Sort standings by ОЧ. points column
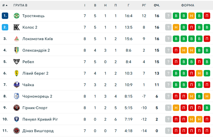Screen dimensions: 213x138 (157, 5)
